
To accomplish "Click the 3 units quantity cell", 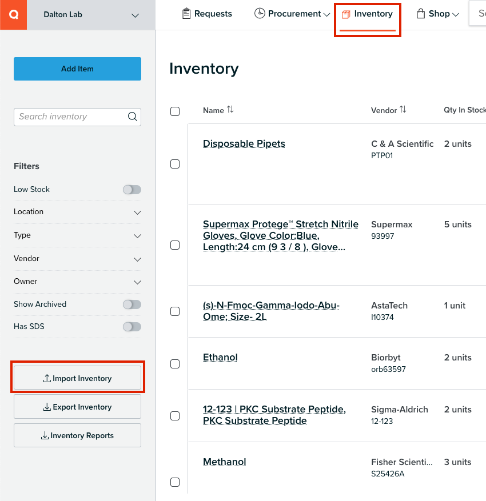I will (x=457, y=462).
